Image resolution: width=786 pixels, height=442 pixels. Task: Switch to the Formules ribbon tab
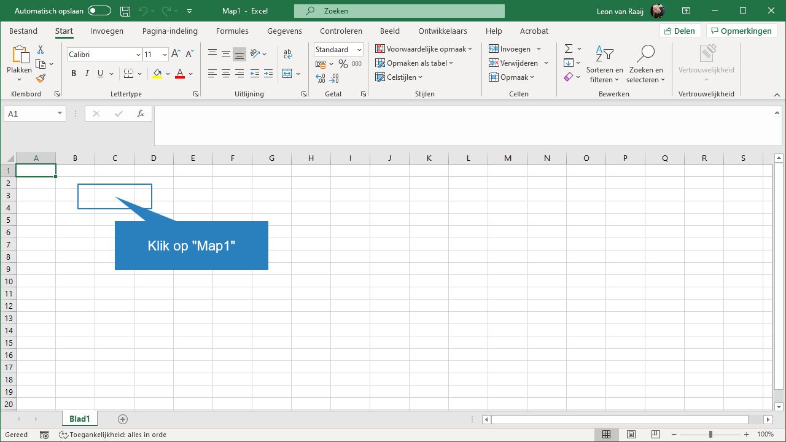232,31
